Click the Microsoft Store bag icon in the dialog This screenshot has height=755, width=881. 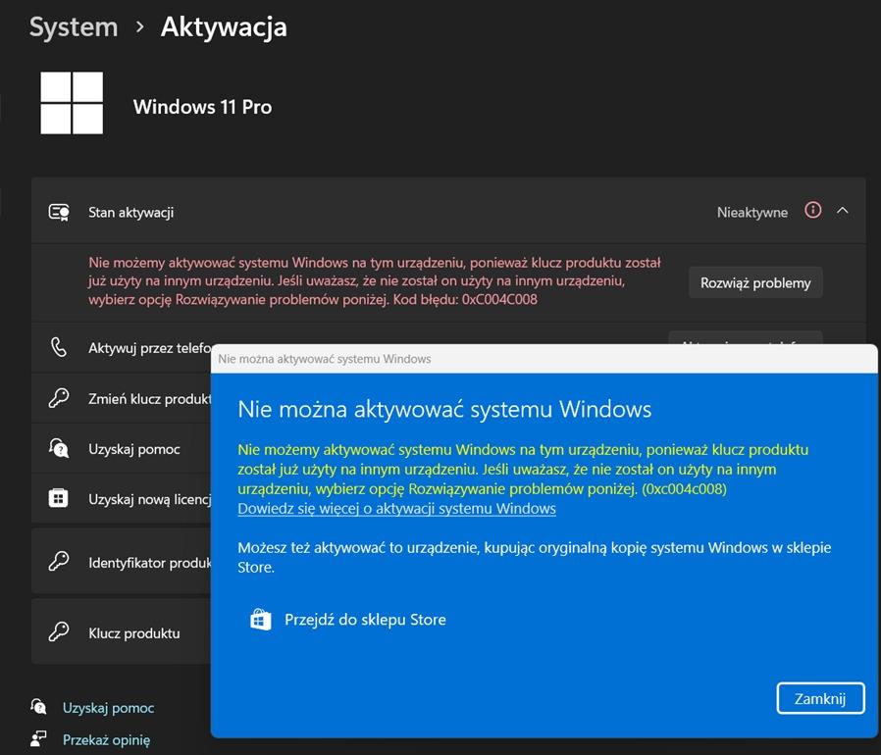point(261,619)
